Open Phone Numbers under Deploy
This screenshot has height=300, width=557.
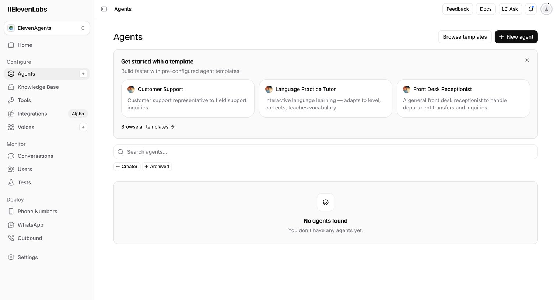click(x=47, y=211)
